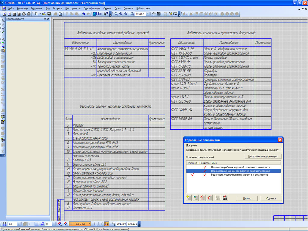Select row Ведомость ссылочных и прилагаемых документов
The width and height of the screenshot is (308, 231).
pyautogui.click(x=233, y=174)
